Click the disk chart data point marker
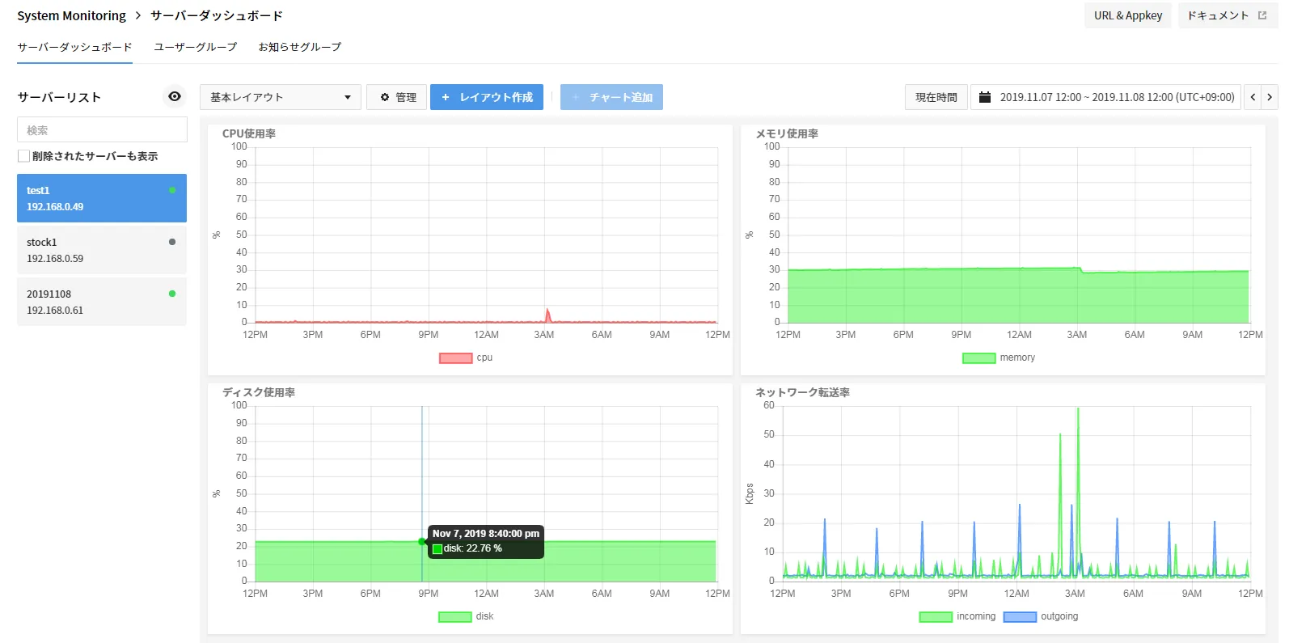This screenshot has height=643, width=1289. tap(422, 541)
